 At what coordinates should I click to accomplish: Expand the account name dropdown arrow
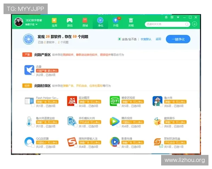[x=36, y=25]
